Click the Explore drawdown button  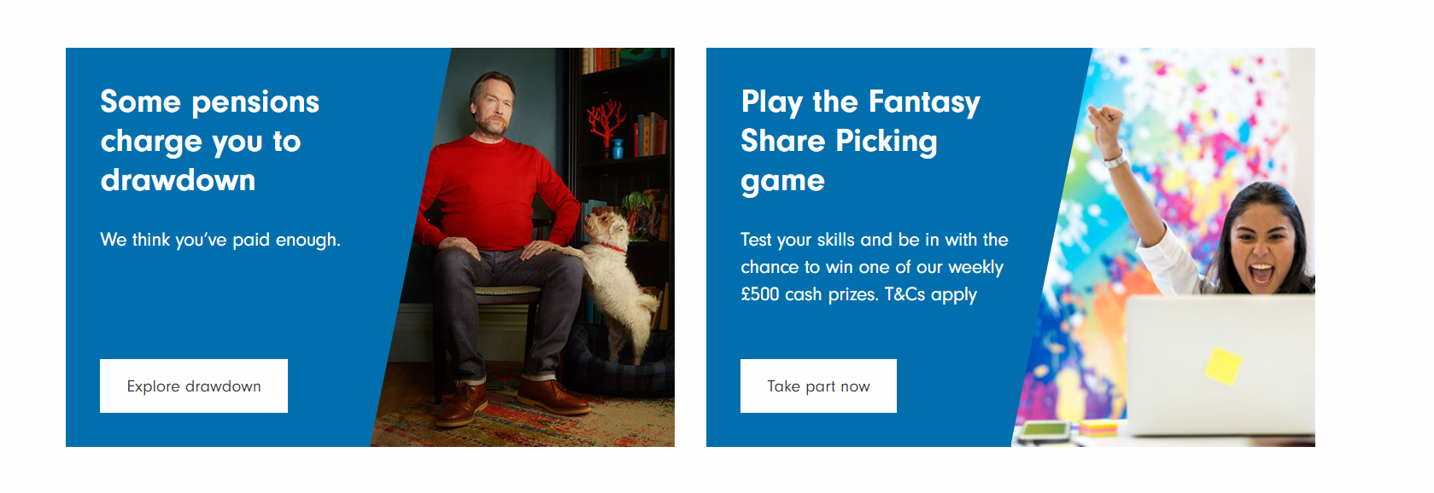click(194, 386)
